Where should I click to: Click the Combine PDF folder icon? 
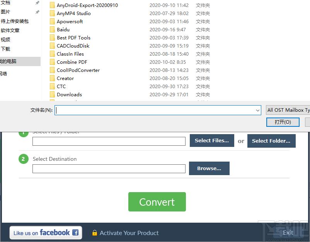coord(52,62)
